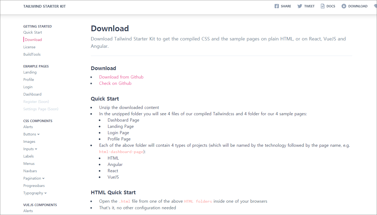The width and height of the screenshot is (377, 215).
Task: Click VueJS list item
Action: click(113, 177)
